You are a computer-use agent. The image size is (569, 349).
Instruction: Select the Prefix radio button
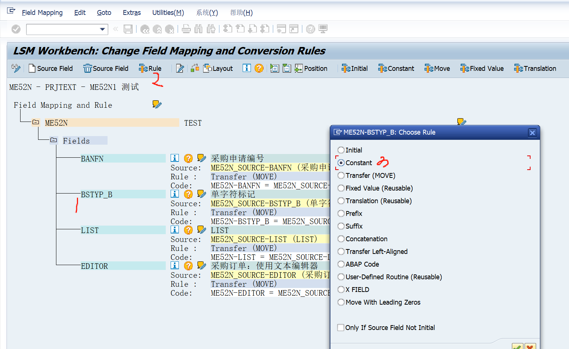click(341, 213)
